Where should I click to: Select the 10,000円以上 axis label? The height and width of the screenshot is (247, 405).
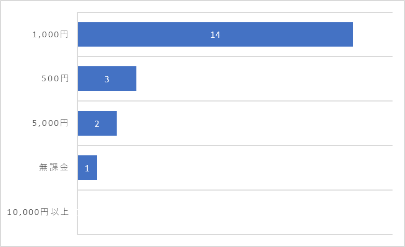click(38, 212)
